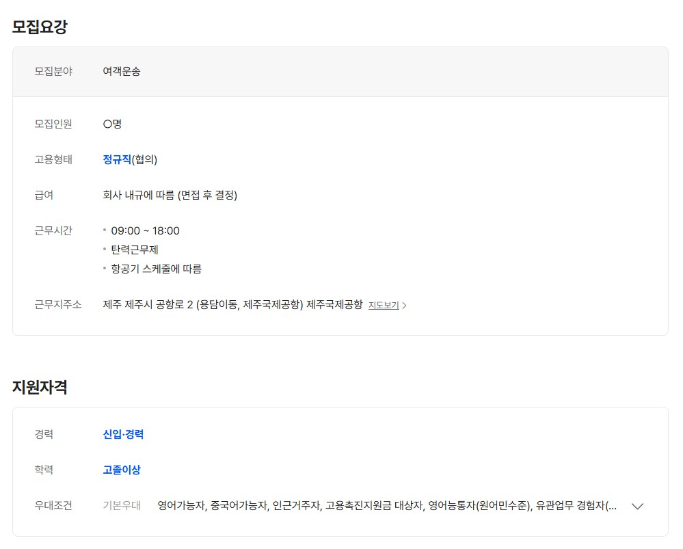Image resolution: width=683 pixels, height=549 pixels.
Task: Click the 우대조건 row label
Action: coord(53,506)
